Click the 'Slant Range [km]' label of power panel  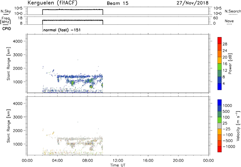coord(8,64)
